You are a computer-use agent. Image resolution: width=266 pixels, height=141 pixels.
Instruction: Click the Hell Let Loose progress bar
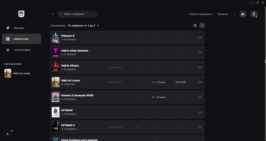tap(115, 82)
